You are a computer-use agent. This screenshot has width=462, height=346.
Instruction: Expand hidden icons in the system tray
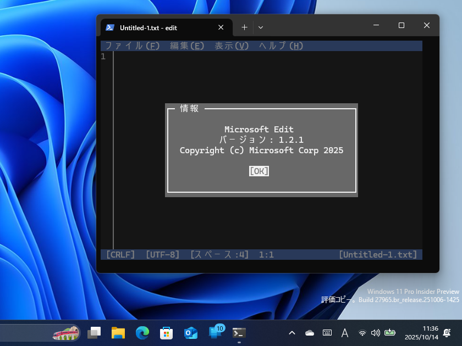coord(292,332)
